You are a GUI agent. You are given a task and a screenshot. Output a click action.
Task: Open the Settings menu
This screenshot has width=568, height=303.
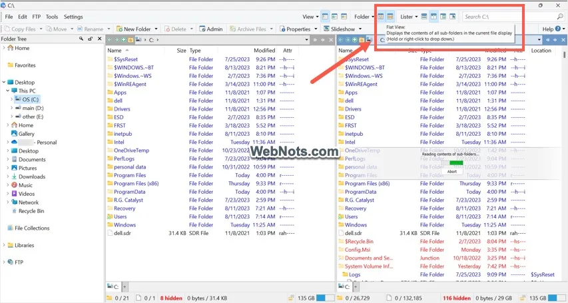coord(73,17)
